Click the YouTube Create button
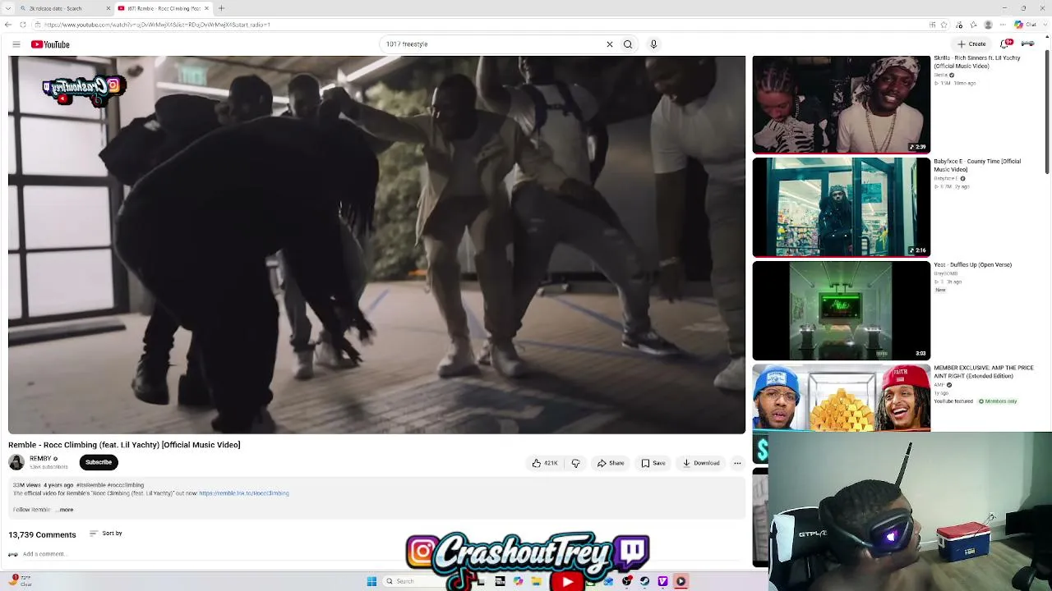Viewport: 1052px width, 591px height. click(971, 44)
